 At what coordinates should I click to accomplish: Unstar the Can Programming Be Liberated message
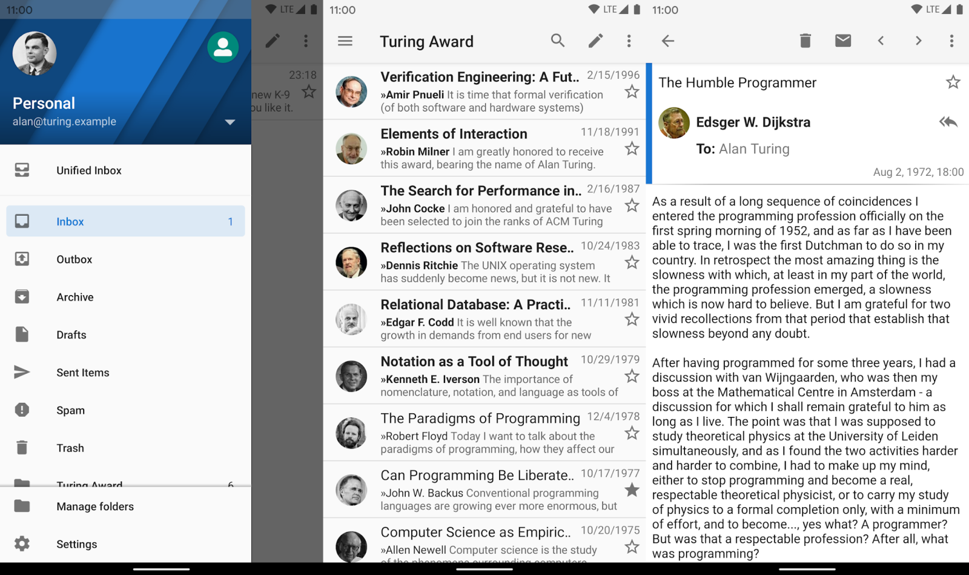632,490
